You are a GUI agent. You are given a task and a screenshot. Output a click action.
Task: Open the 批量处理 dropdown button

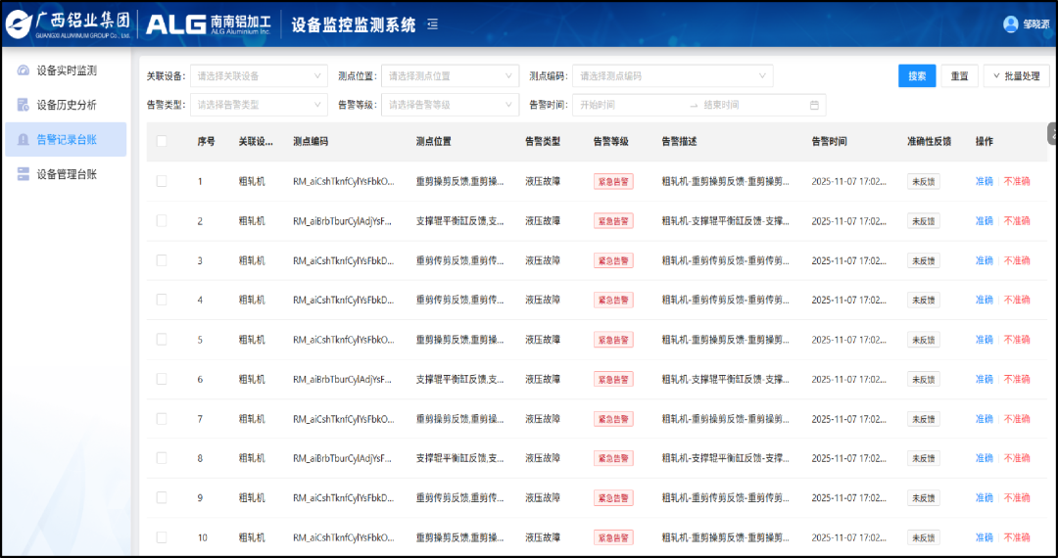pyautogui.click(x=1015, y=76)
